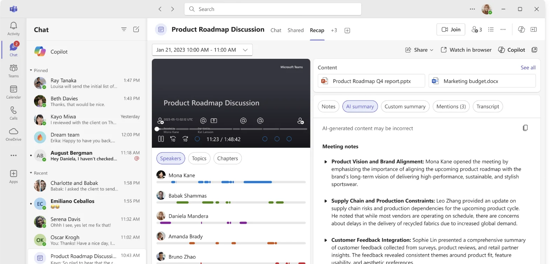Open more options next to the Join button

tap(503, 30)
